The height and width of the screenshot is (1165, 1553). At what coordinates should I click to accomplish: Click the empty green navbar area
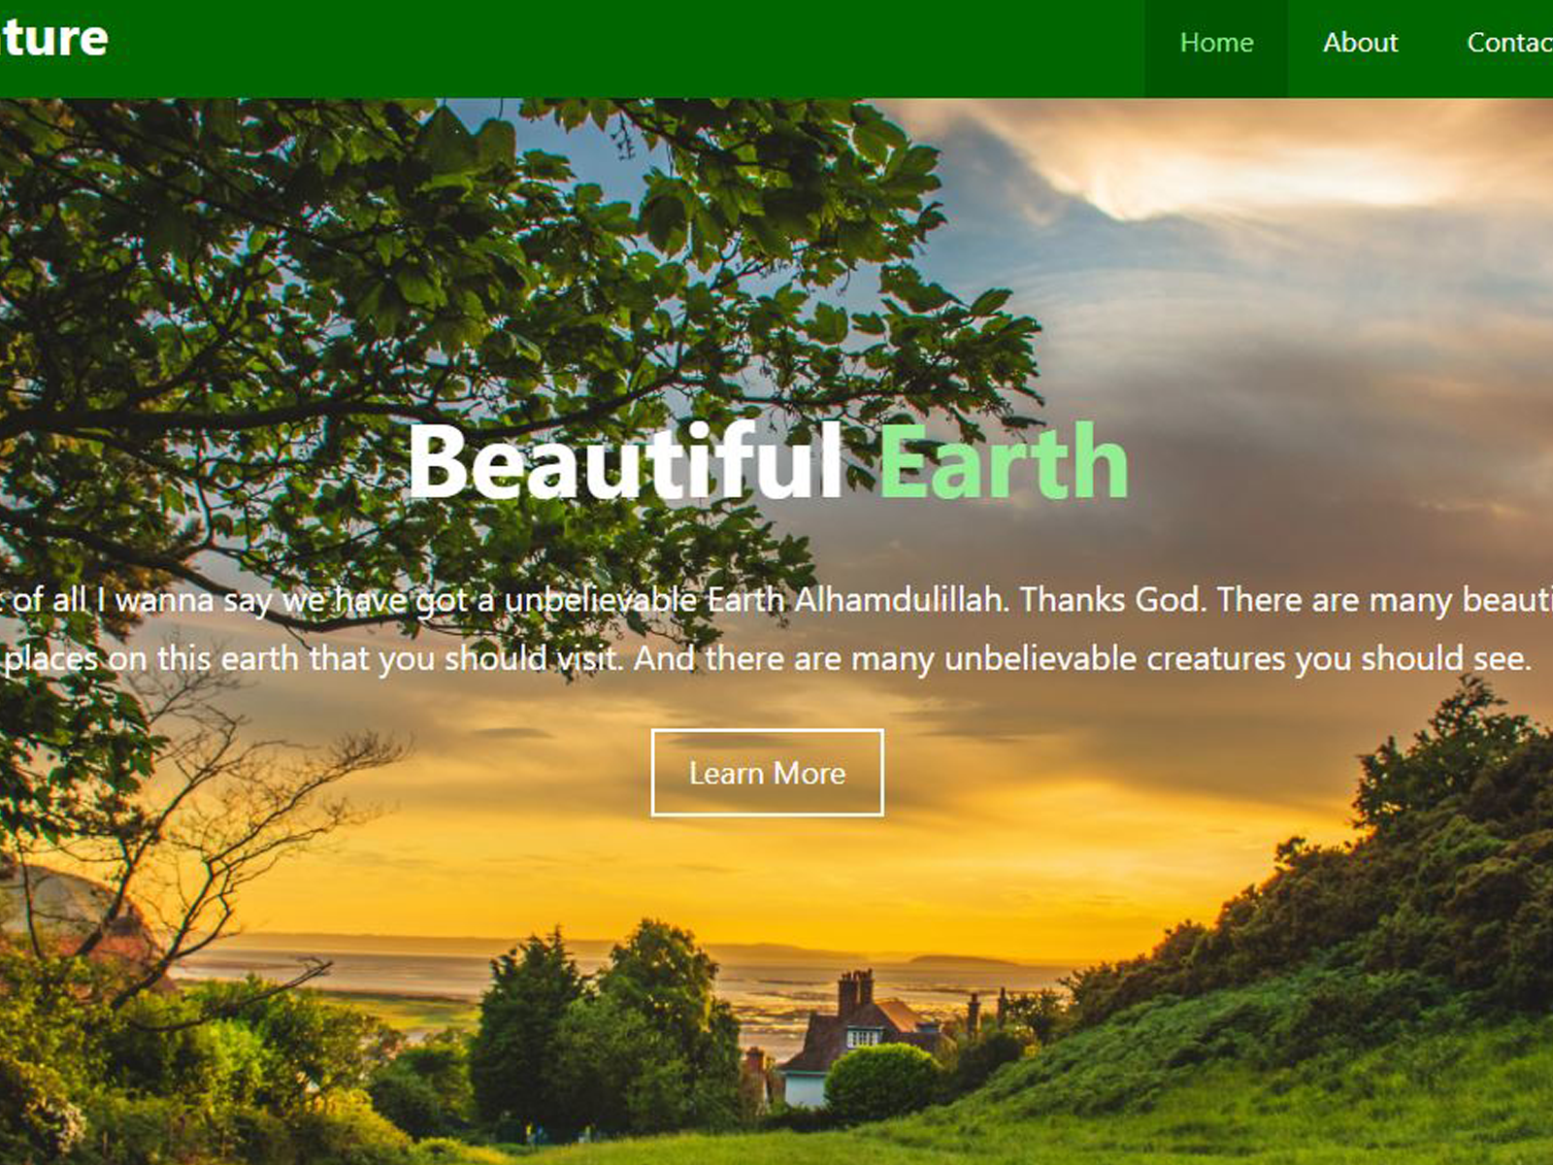click(x=621, y=49)
